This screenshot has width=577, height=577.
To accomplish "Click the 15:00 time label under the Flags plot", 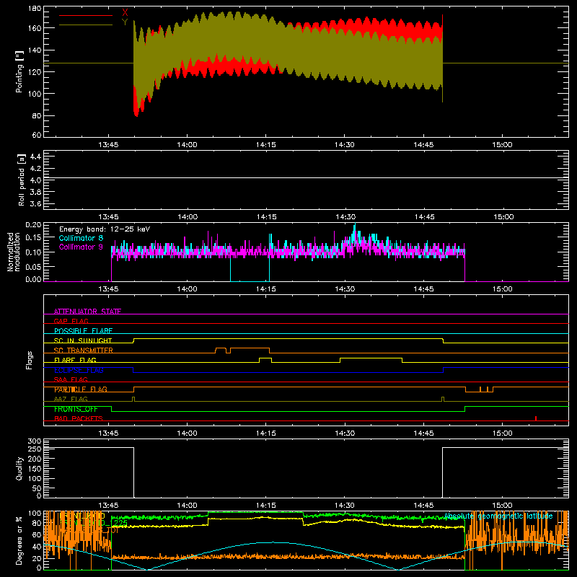I will coord(502,433).
